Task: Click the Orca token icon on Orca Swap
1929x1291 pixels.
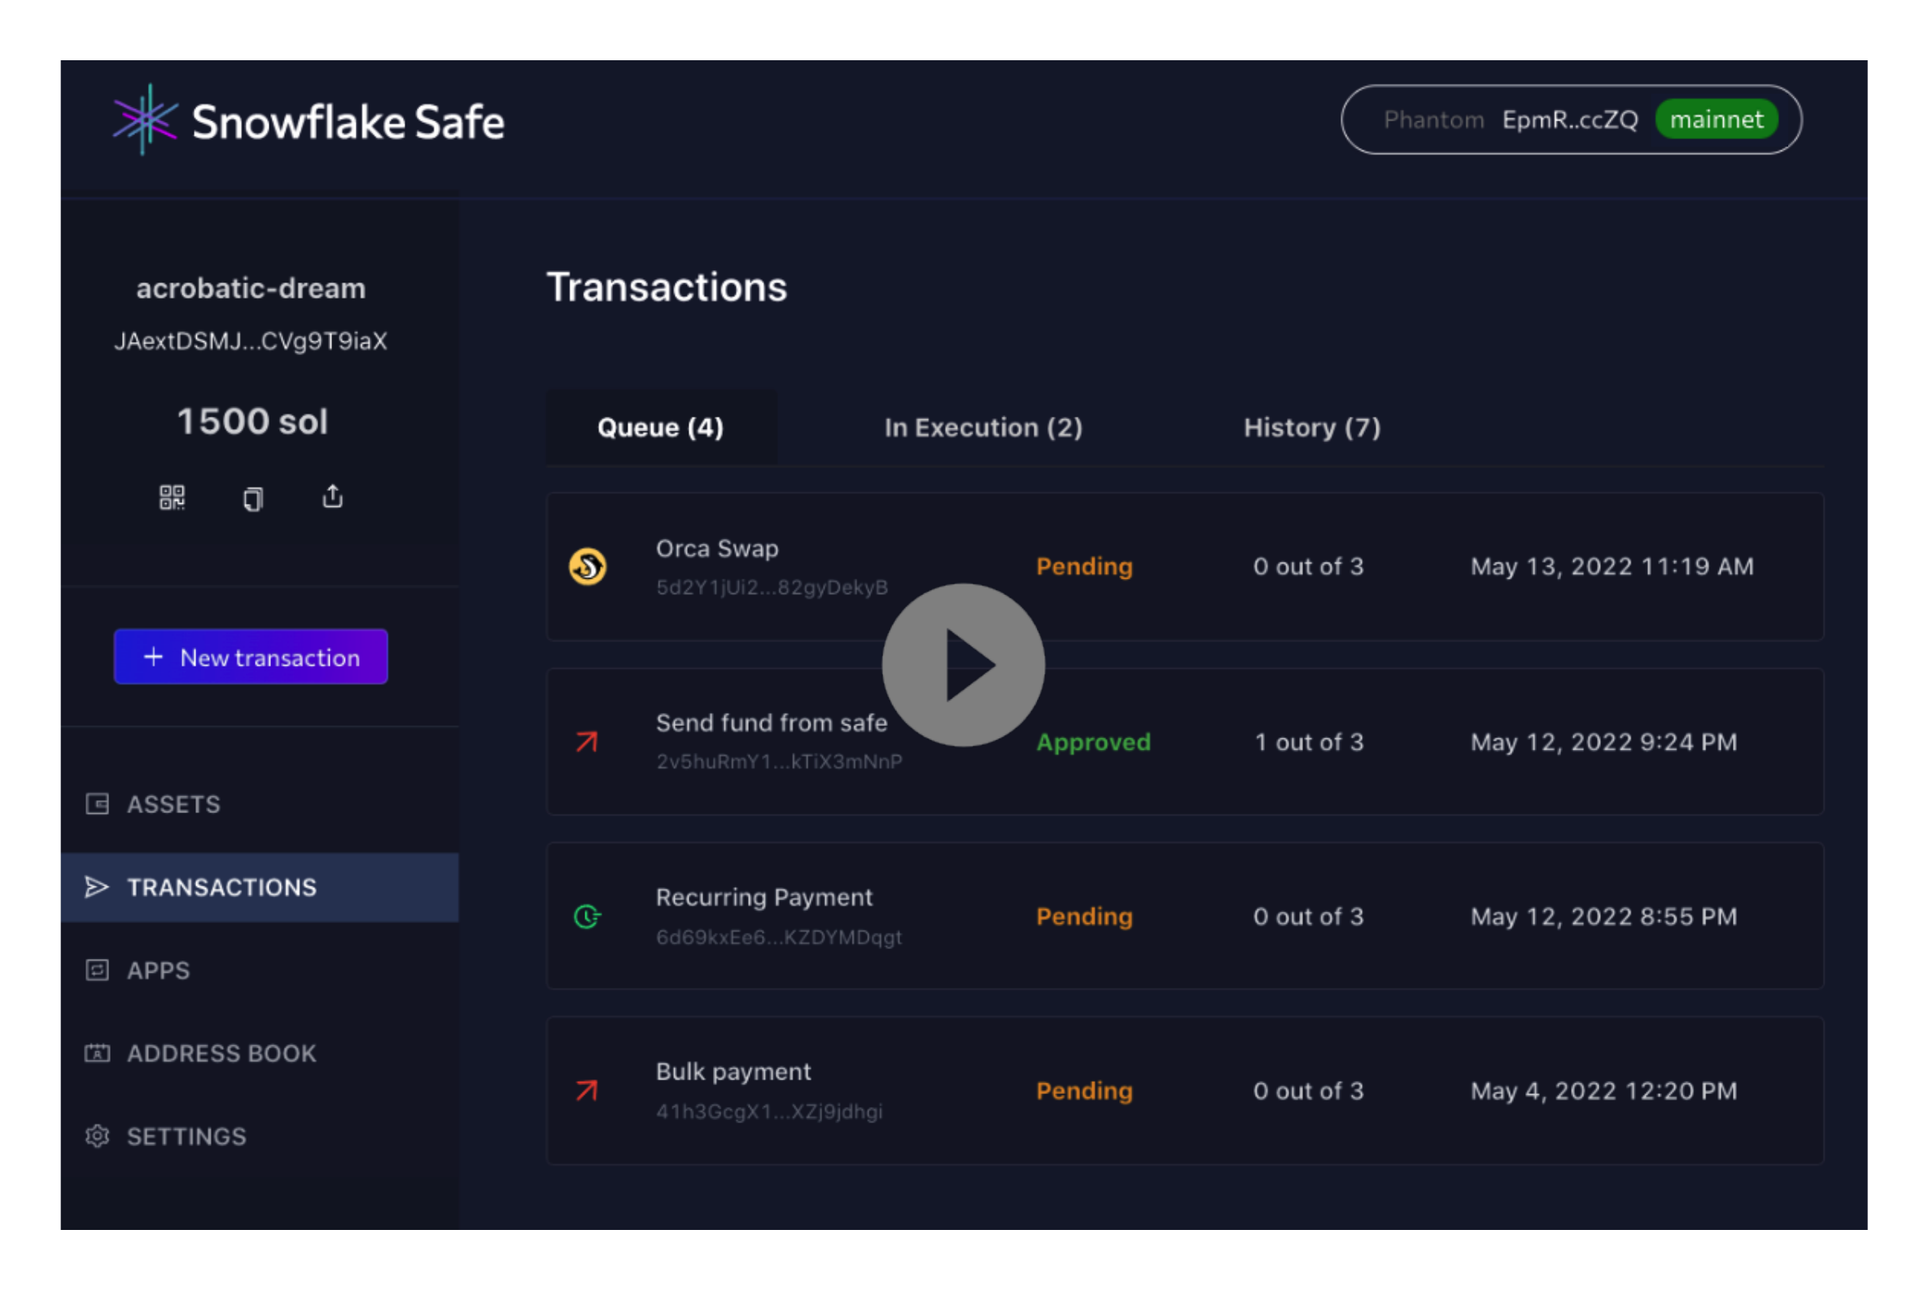Action: pyautogui.click(x=586, y=567)
